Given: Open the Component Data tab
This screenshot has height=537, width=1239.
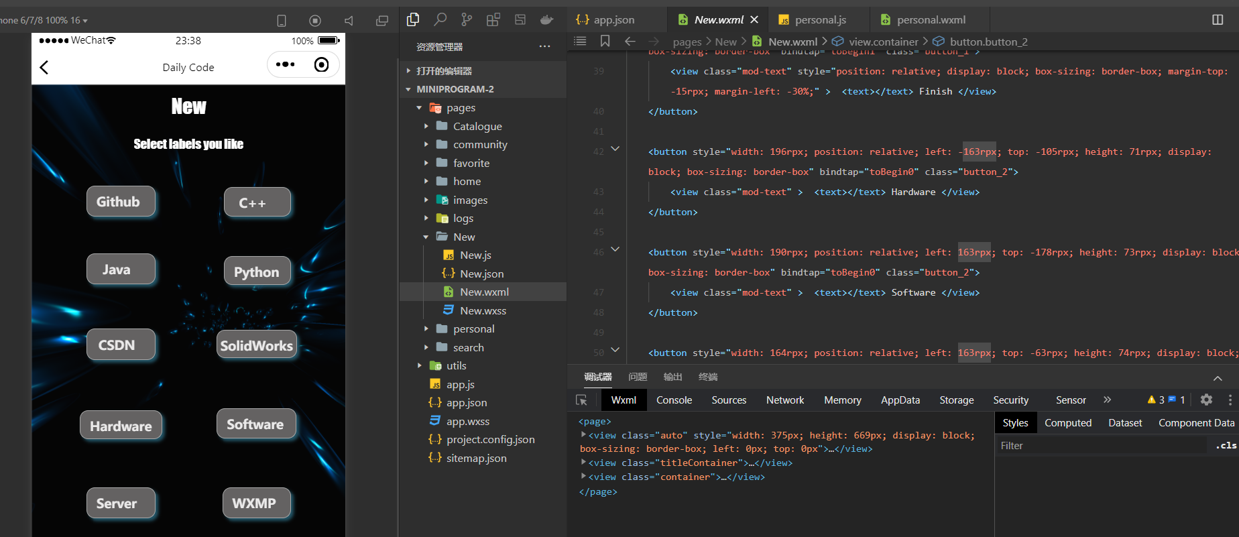Looking at the screenshot, I should point(1196,423).
